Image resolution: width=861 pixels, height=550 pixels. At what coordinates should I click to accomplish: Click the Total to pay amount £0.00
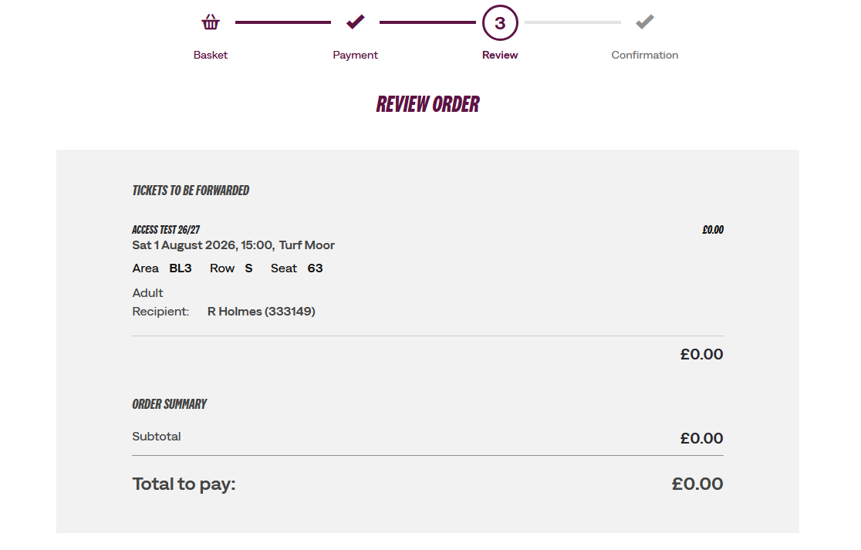697,484
